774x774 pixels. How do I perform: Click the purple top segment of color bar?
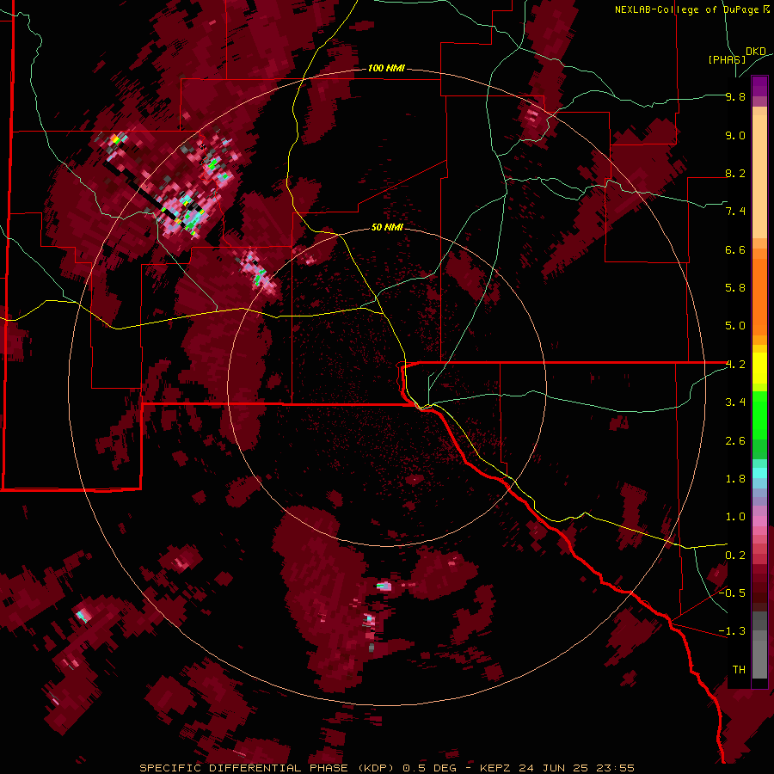point(759,86)
